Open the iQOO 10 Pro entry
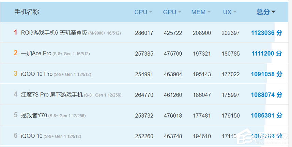The height and width of the screenshot is (147, 292). pyautogui.click(x=37, y=74)
